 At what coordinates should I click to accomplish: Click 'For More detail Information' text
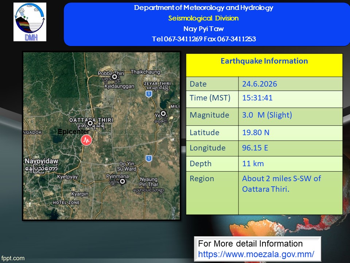tap(250, 244)
